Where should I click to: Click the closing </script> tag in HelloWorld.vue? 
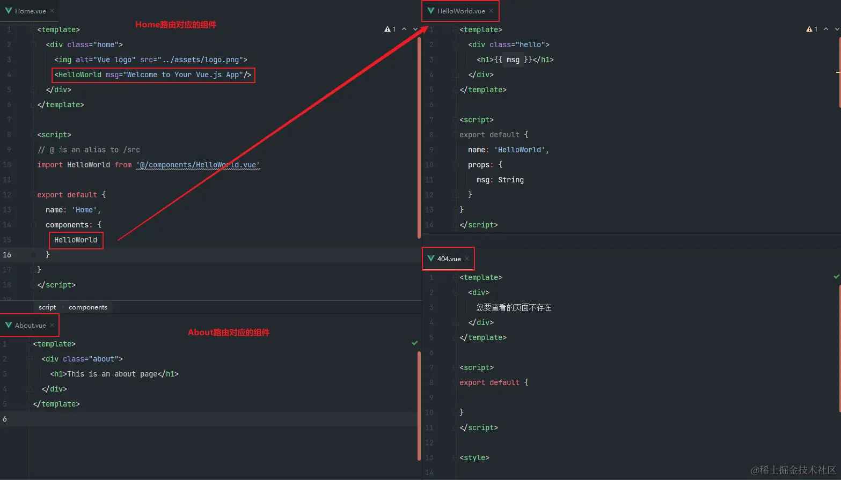click(479, 225)
